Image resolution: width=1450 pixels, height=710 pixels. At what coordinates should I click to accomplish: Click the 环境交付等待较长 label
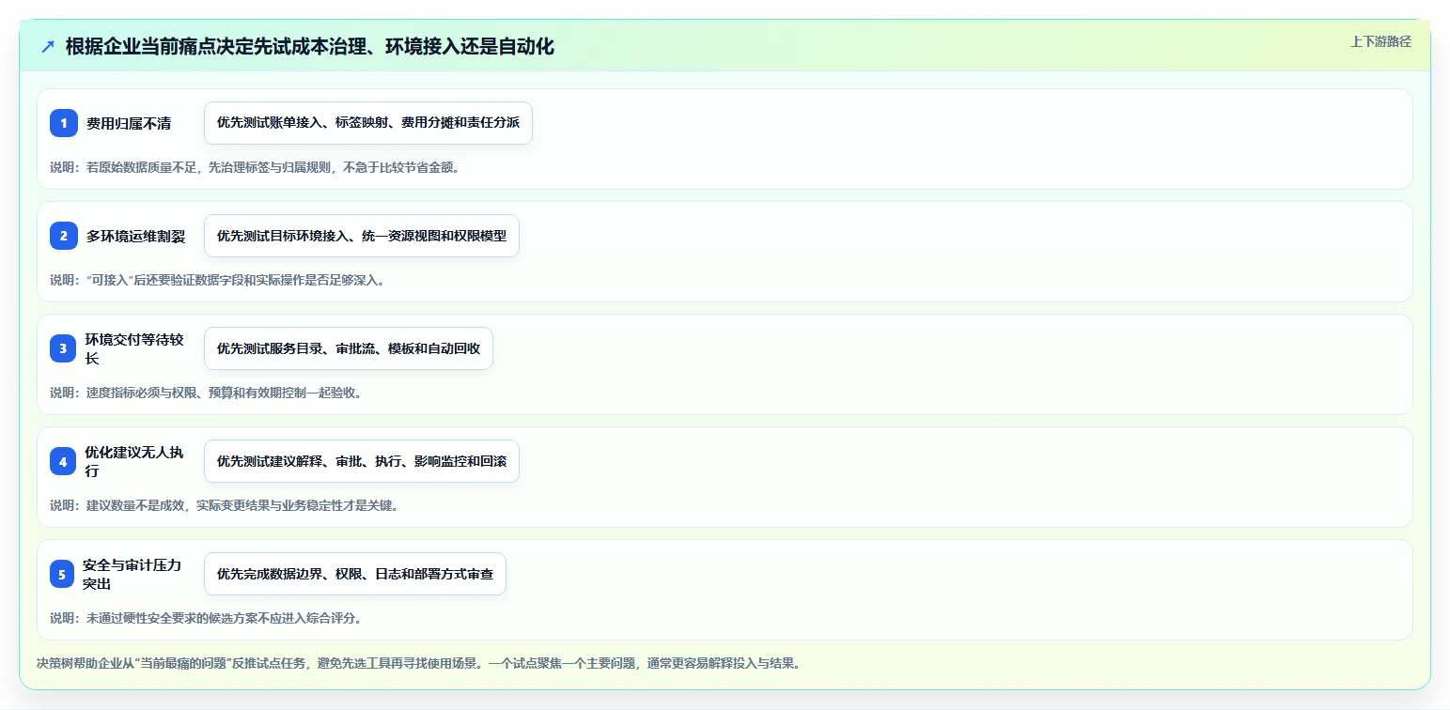pos(135,348)
